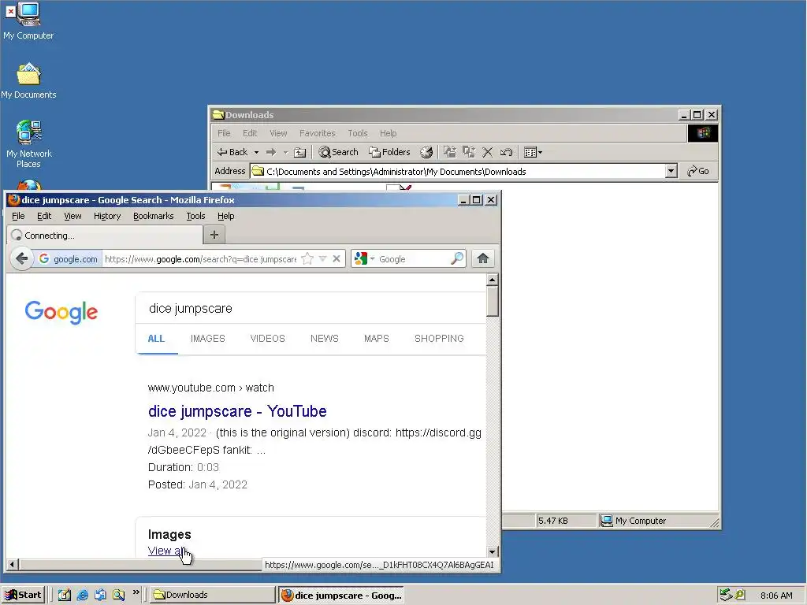807x605 pixels.
Task: Open Help menu in Downloads window
Action: (x=388, y=133)
